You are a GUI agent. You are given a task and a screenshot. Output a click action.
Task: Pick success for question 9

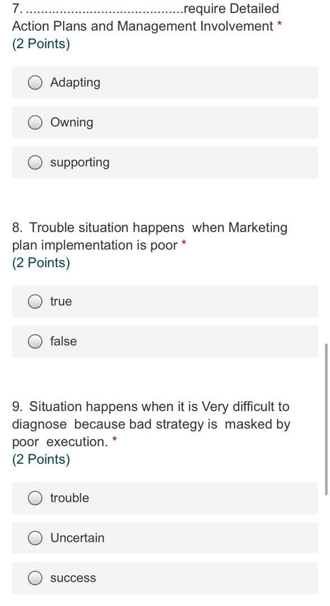click(35, 578)
